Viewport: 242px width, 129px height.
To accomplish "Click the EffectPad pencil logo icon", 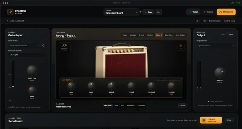I will [x=10, y=12].
